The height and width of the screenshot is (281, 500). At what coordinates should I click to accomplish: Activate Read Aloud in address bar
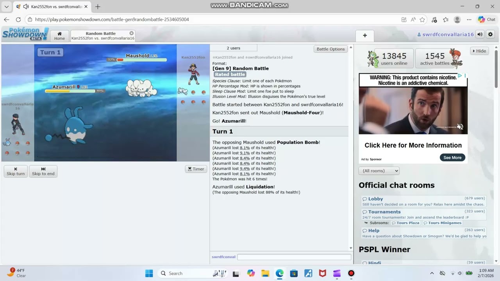tap(413, 20)
